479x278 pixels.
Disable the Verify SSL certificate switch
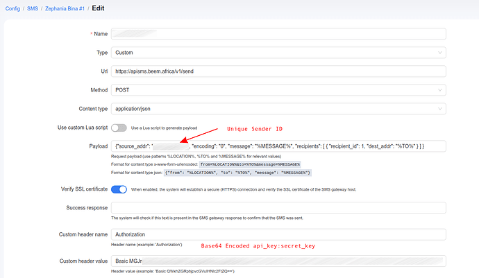(x=119, y=189)
